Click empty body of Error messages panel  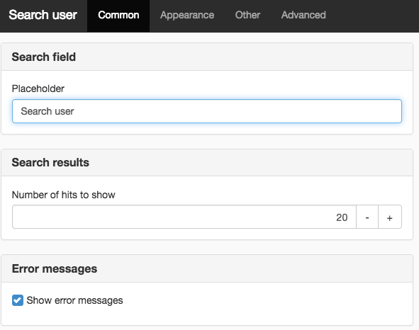coord(267,304)
